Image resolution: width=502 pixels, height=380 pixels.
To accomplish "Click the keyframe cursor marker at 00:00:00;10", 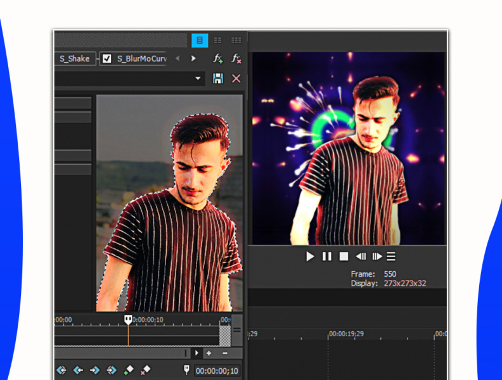I will 128,320.
